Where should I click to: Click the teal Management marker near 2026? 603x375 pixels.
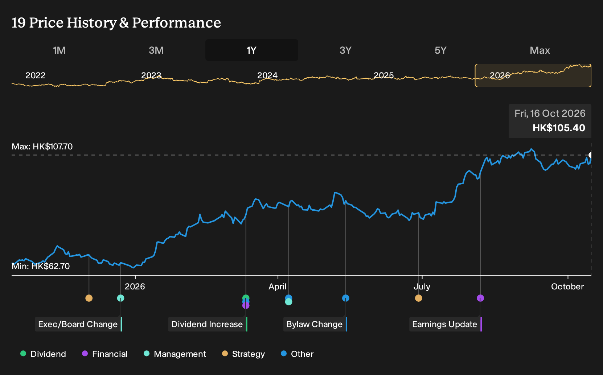tap(121, 298)
